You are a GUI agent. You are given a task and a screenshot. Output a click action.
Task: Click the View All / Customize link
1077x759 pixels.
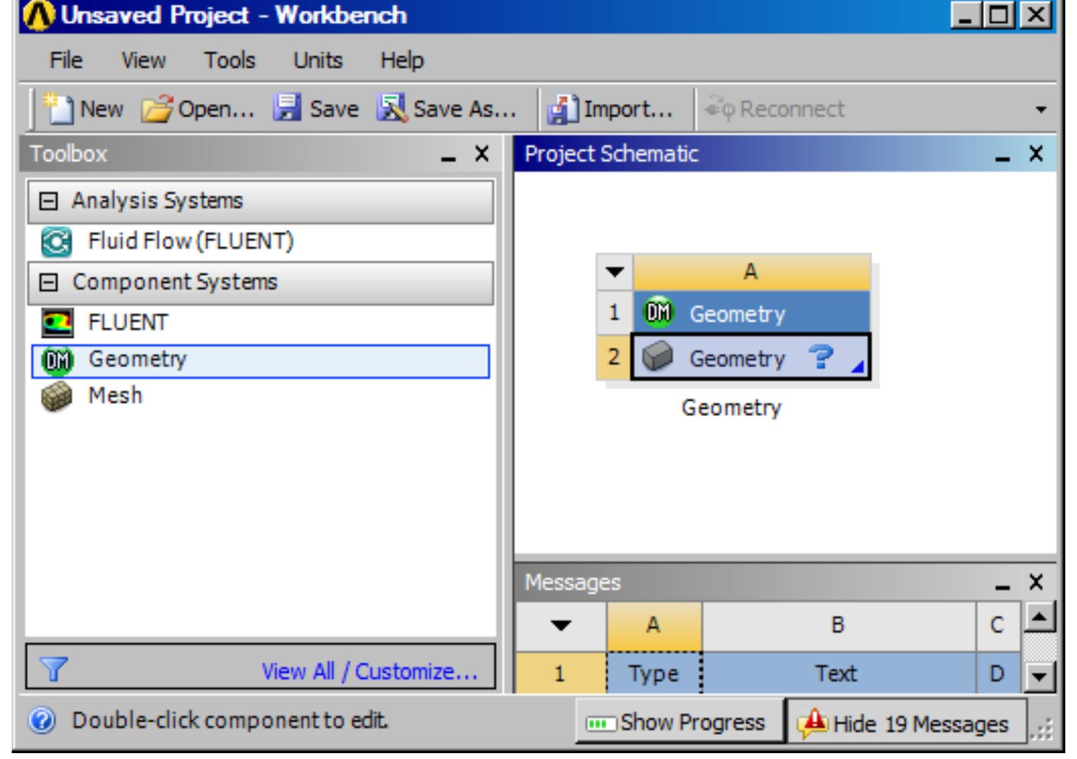pyautogui.click(x=370, y=671)
